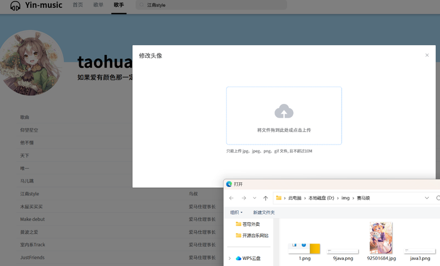
Task: Close the 修改头像 dialog
Action: click(427, 56)
